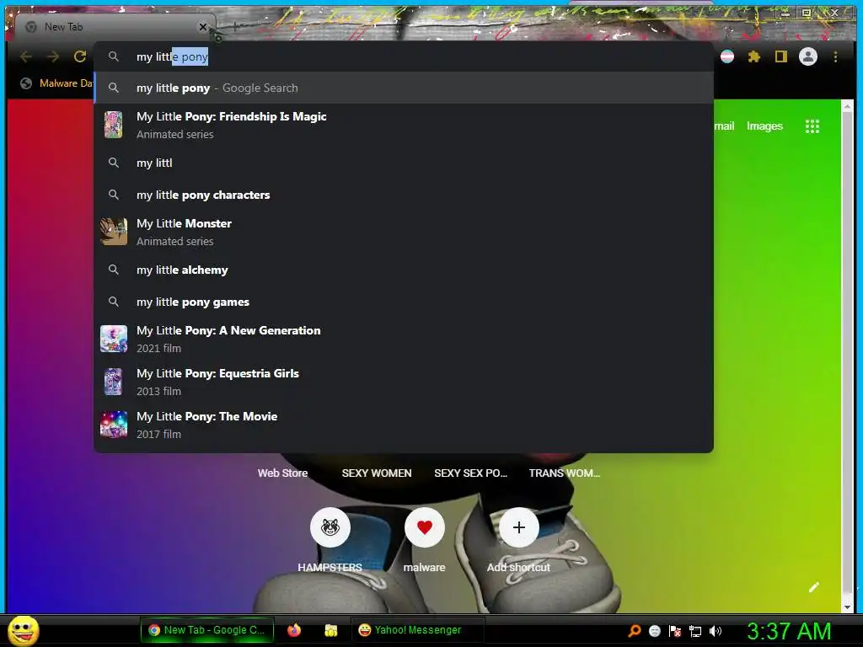Click the page scrollbar up arrow
Image resolution: width=863 pixels, height=647 pixels.
[x=847, y=106]
